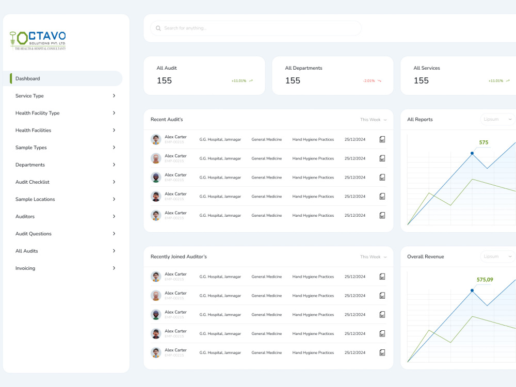Expand the Service Type chevron
This screenshot has width=516, height=387.
[114, 96]
